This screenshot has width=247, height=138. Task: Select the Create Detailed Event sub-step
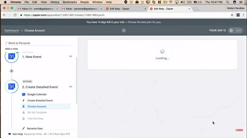tap(40, 100)
